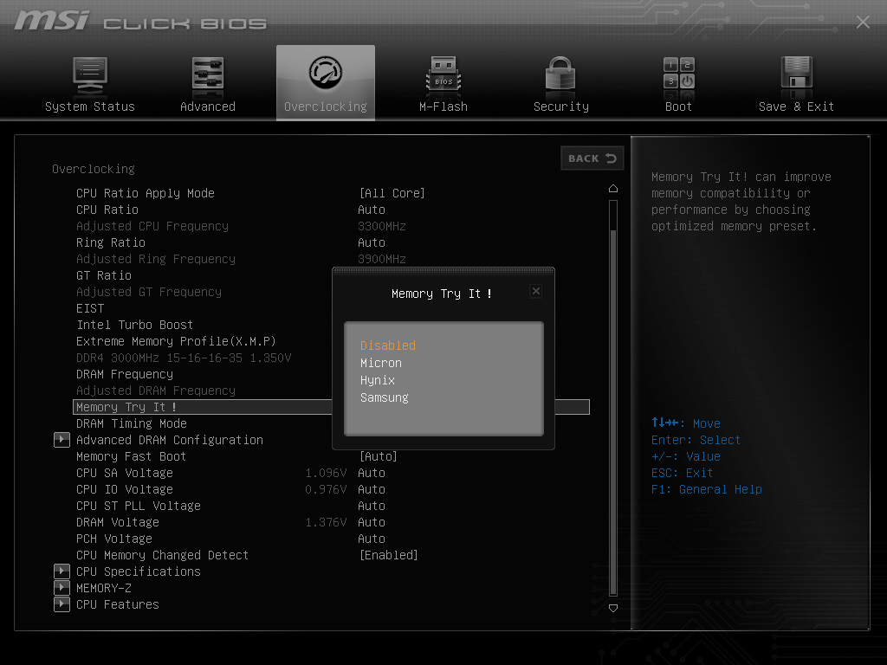
Task: Select the GT Ratio row
Action: pyautogui.click(x=104, y=275)
